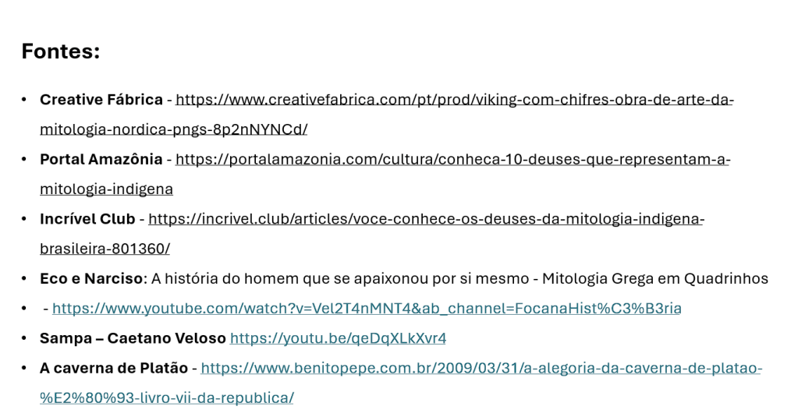Open the youtu.be Sampa video link
The image size is (798, 417).
pos(338,338)
